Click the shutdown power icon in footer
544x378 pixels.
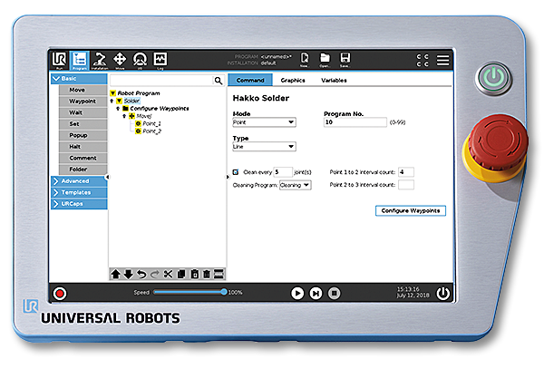443,294
